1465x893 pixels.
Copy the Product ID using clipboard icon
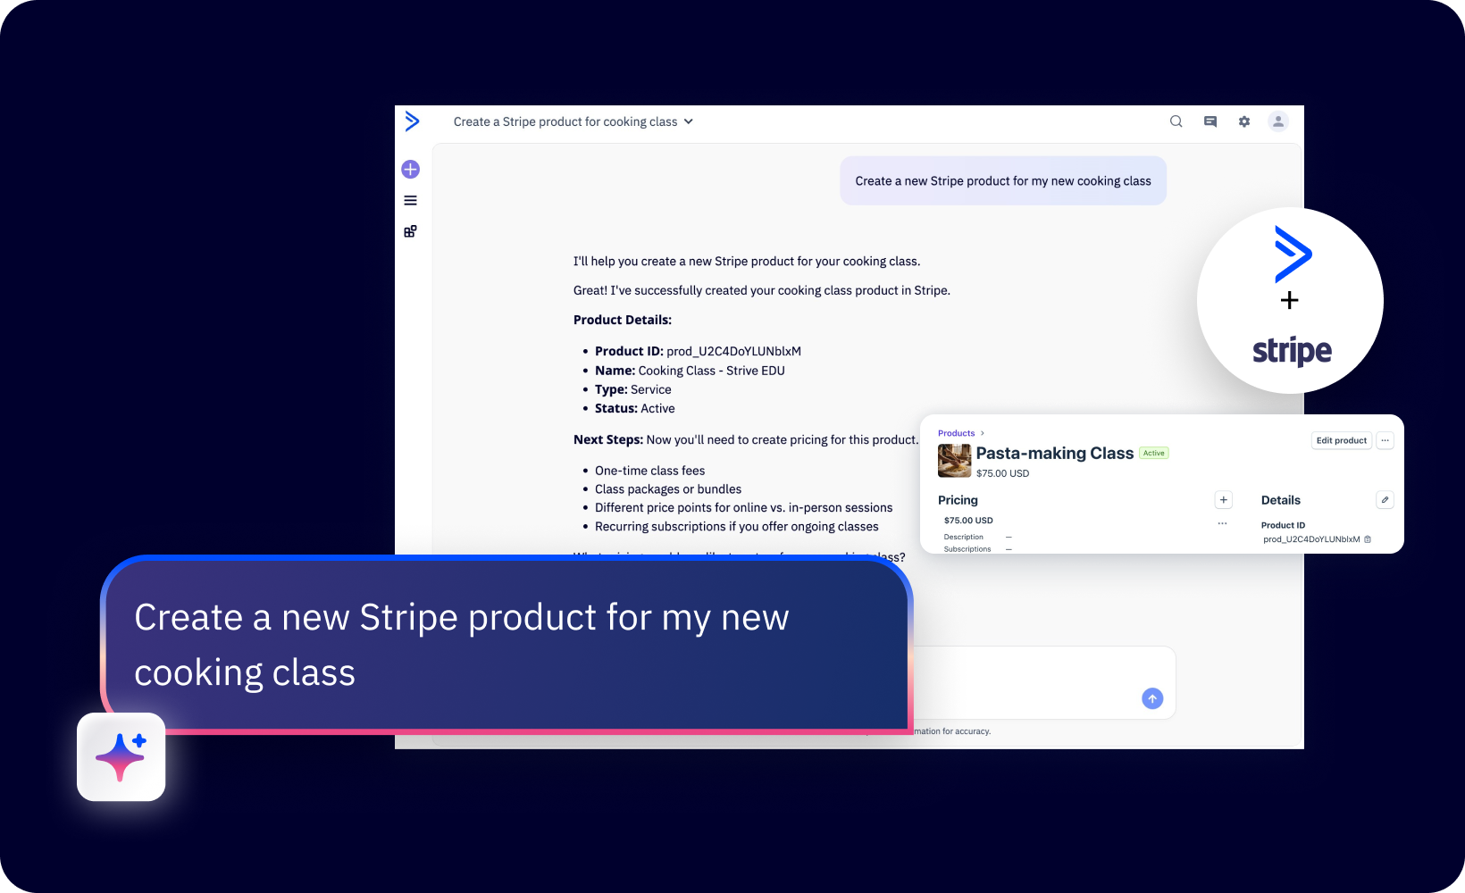tap(1368, 539)
